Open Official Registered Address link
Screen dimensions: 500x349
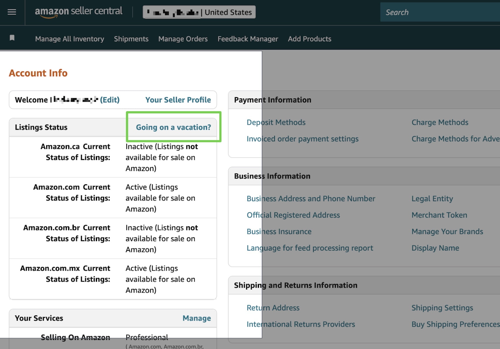coord(293,215)
